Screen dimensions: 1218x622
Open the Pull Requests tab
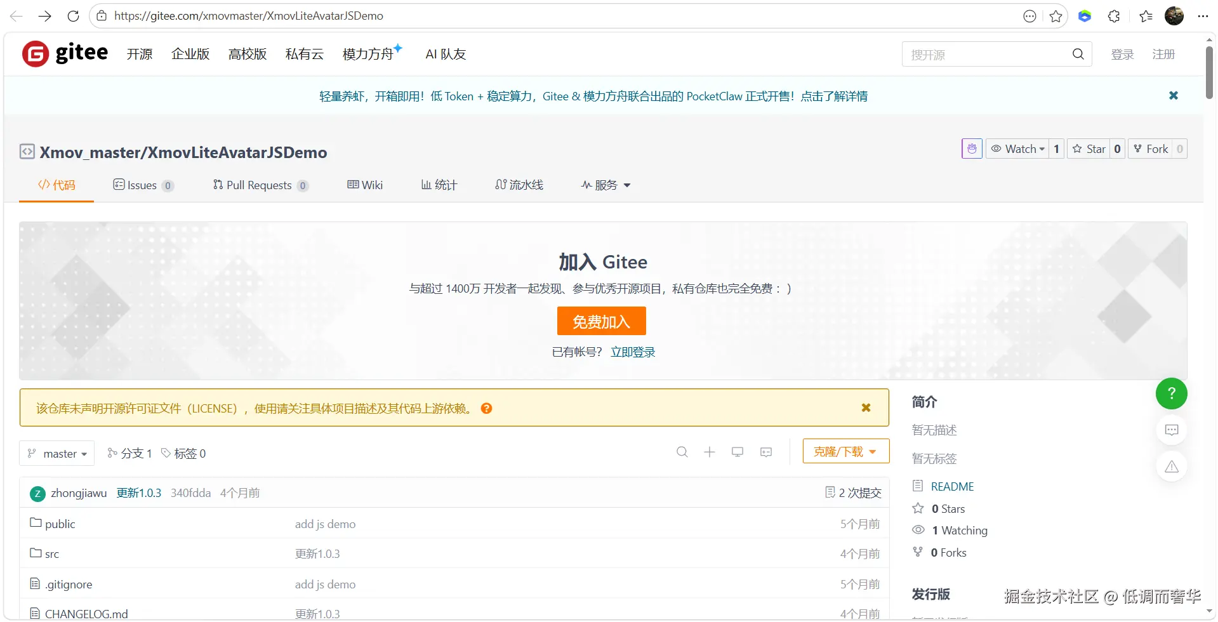coord(260,185)
